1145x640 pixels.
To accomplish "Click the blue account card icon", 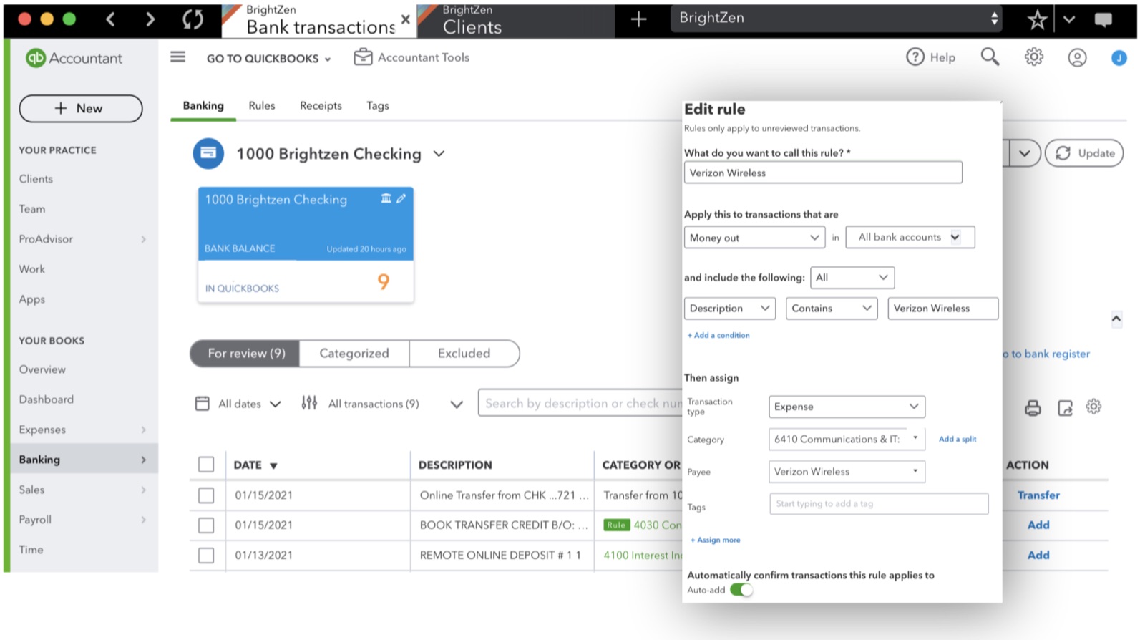I will click(208, 153).
